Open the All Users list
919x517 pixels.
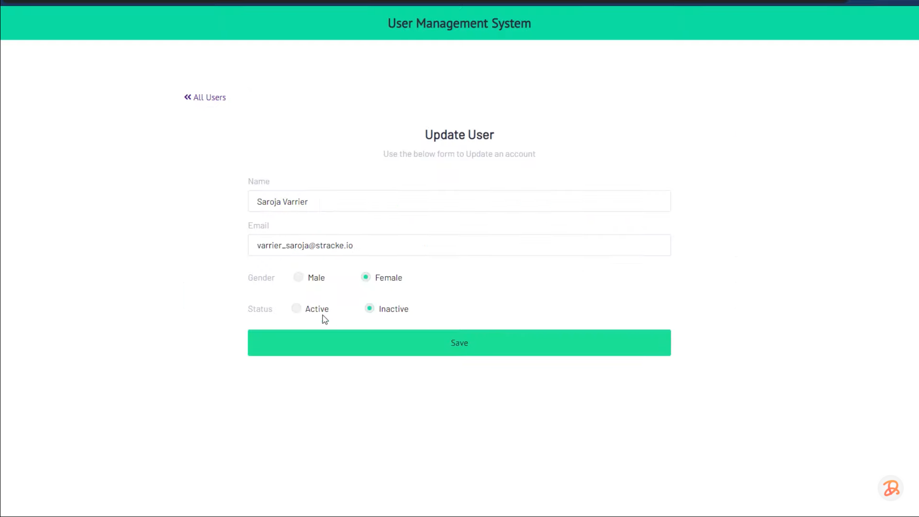pyautogui.click(x=210, y=97)
